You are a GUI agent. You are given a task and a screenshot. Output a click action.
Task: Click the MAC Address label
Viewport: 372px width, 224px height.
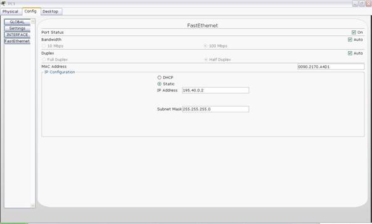point(54,67)
